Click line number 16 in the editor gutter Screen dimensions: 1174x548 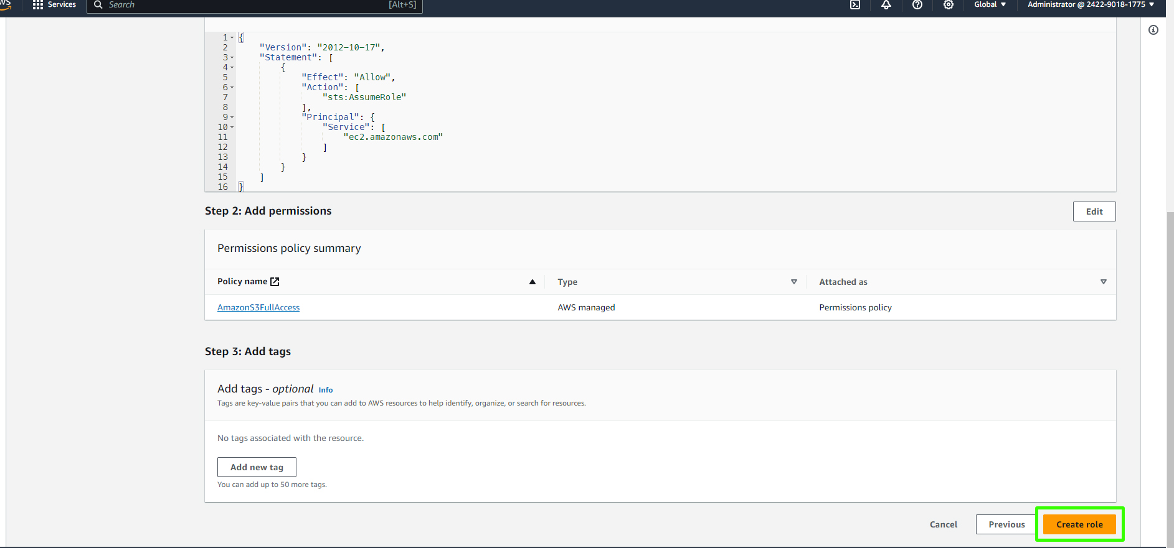[x=223, y=187]
